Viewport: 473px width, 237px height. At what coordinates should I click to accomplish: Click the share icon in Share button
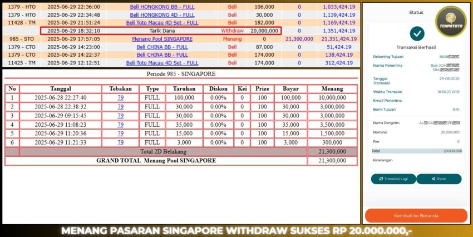pos(433,179)
